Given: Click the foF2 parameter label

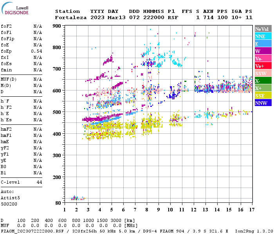Looking at the screenshot, I should click(6, 26).
